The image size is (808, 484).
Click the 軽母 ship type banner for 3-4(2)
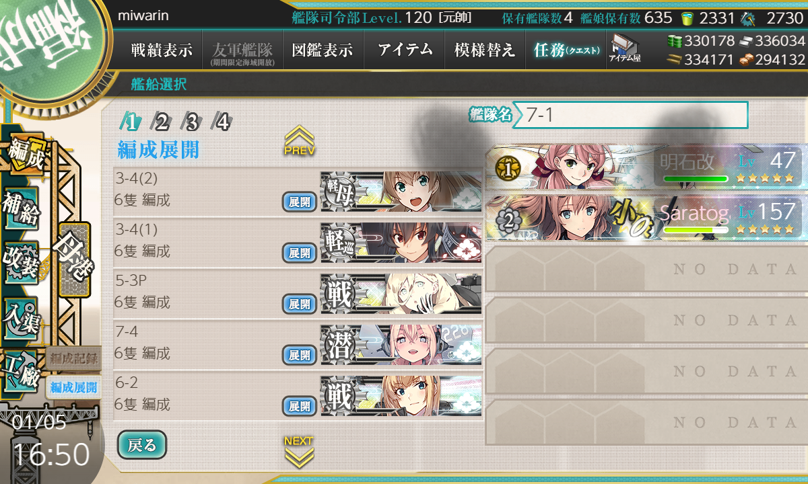click(x=401, y=192)
